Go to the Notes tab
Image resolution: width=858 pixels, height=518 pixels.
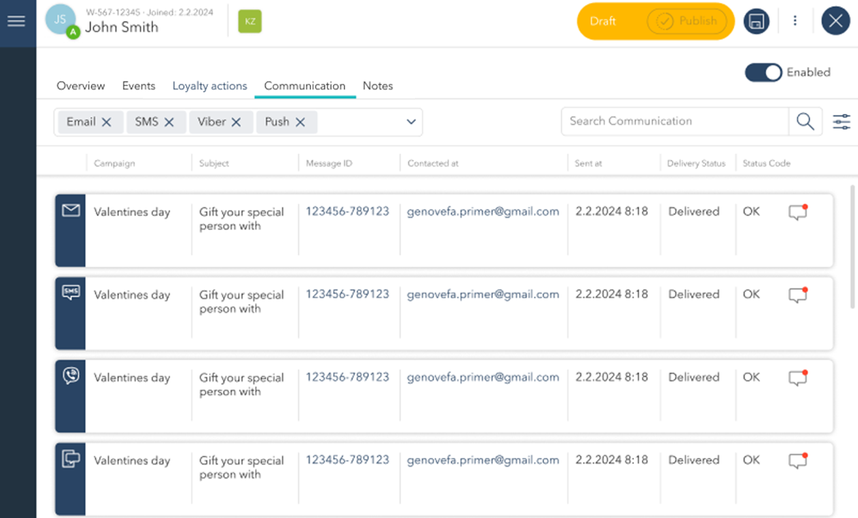click(x=378, y=86)
